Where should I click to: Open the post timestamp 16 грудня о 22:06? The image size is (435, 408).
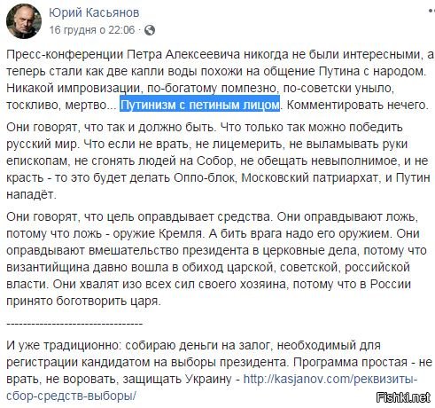pos(92,30)
